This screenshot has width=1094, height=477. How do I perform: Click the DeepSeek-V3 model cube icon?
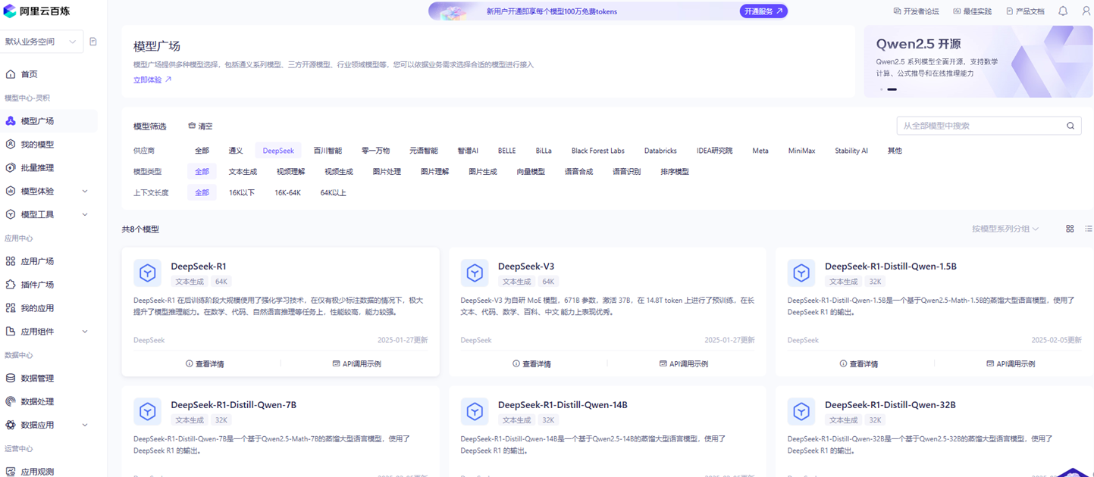point(475,273)
